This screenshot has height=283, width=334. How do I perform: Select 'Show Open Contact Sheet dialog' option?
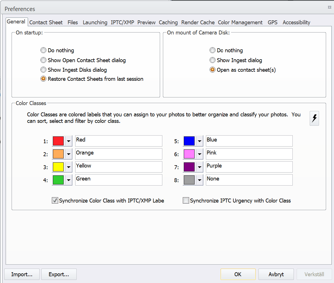pyautogui.click(x=43, y=60)
